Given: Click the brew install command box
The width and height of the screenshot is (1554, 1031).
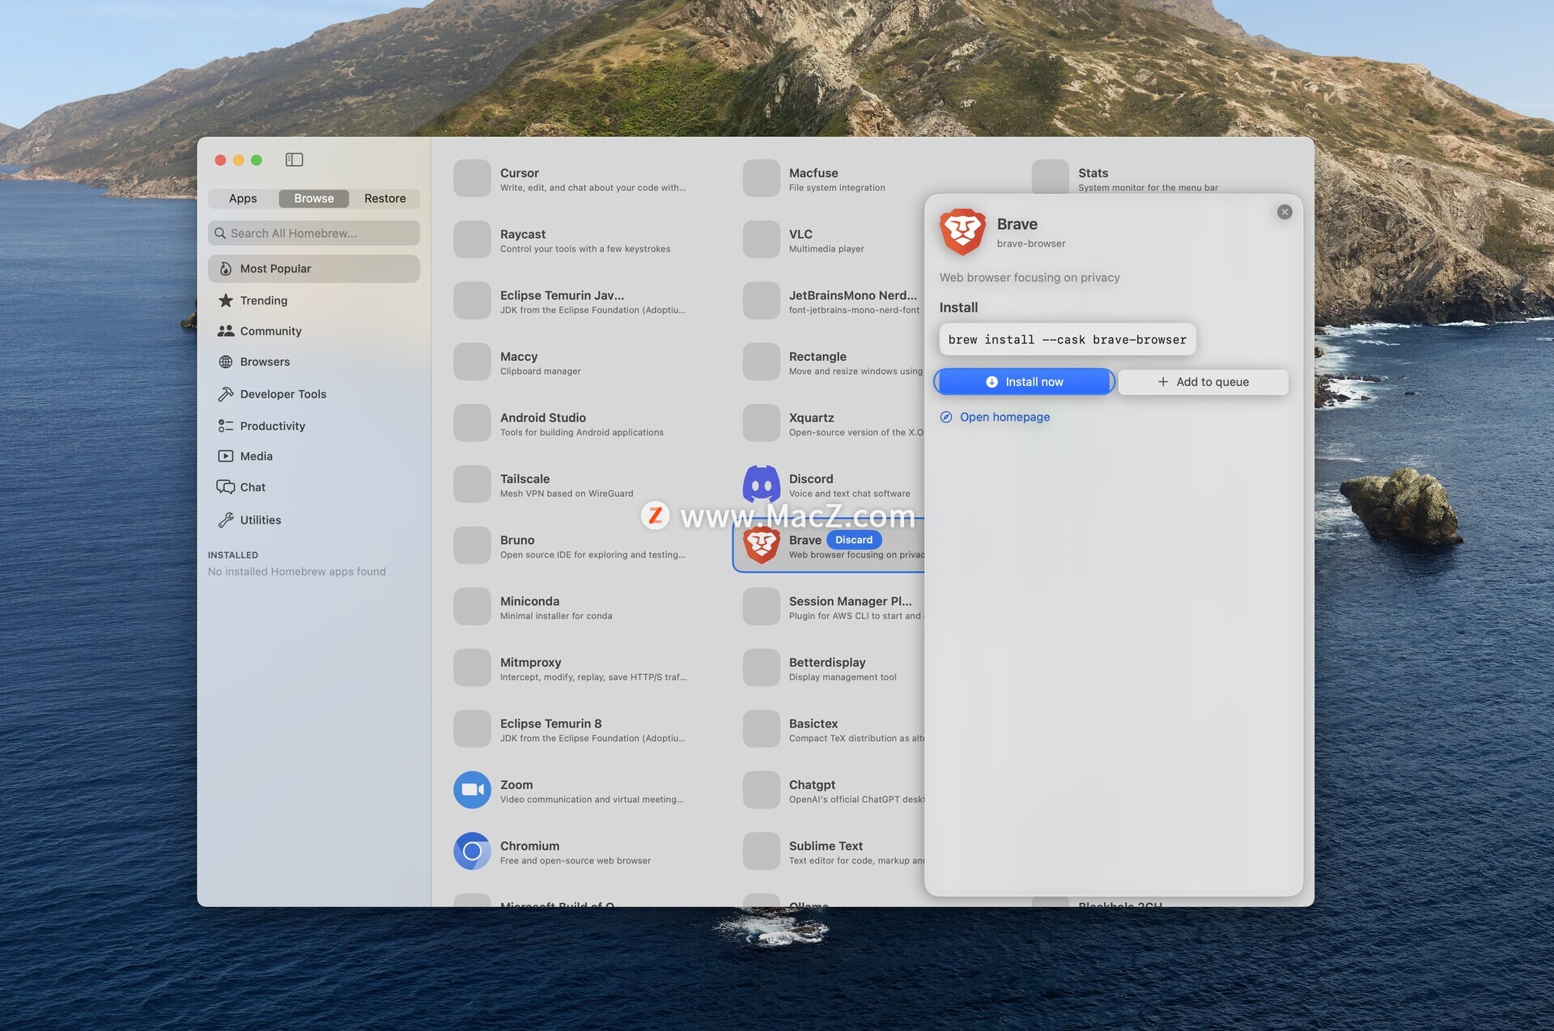Looking at the screenshot, I should click(x=1068, y=340).
